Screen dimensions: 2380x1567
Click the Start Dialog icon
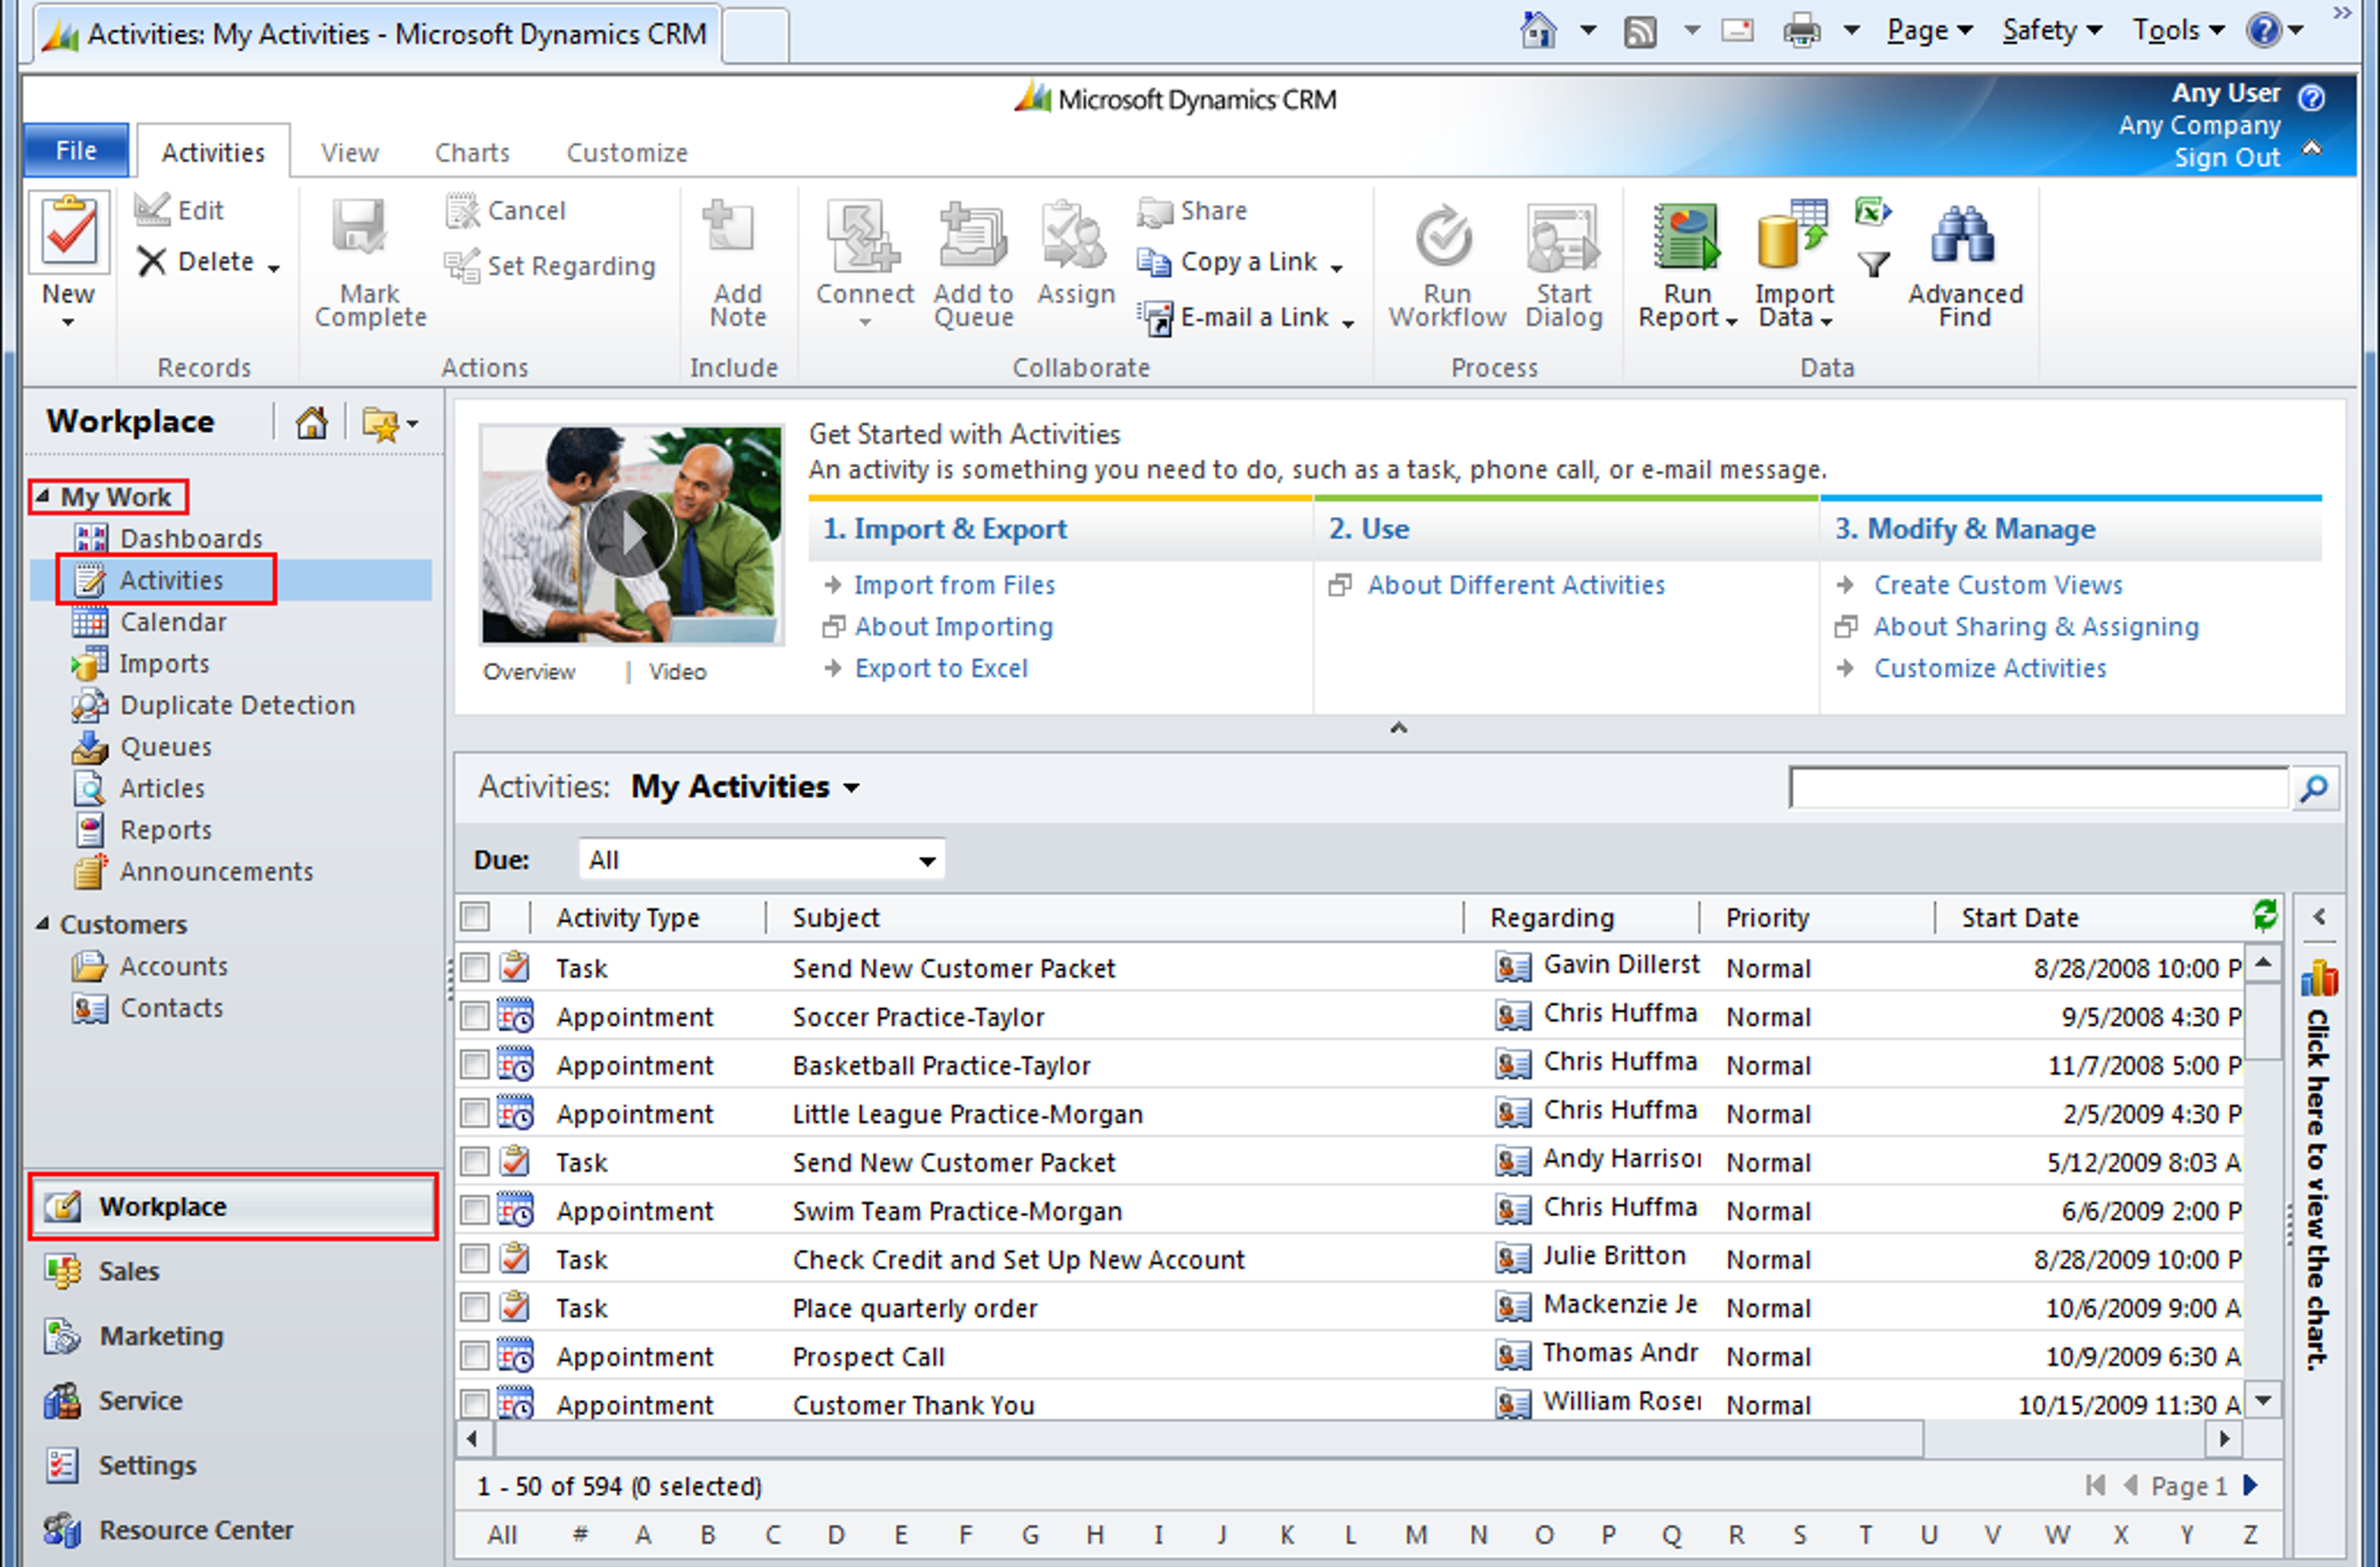coord(1563,238)
